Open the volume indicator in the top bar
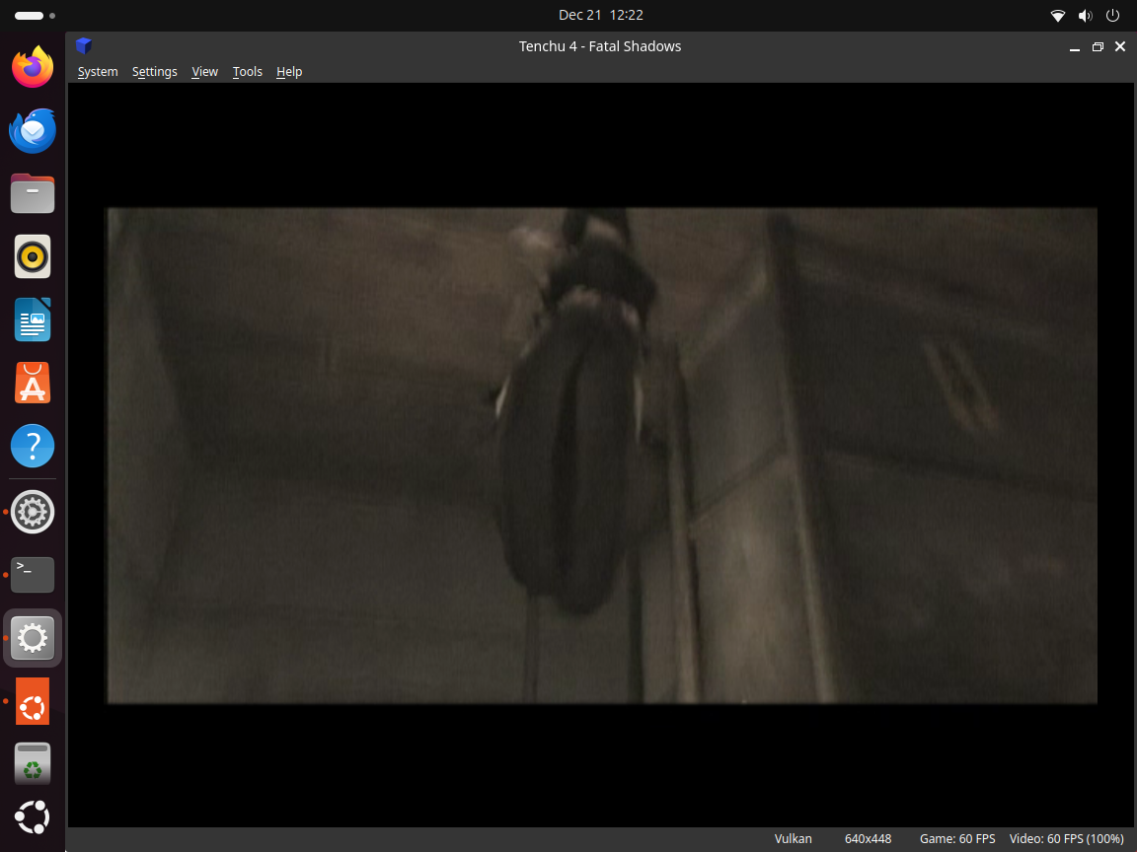This screenshot has width=1137, height=852. click(x=1086, y=15)
